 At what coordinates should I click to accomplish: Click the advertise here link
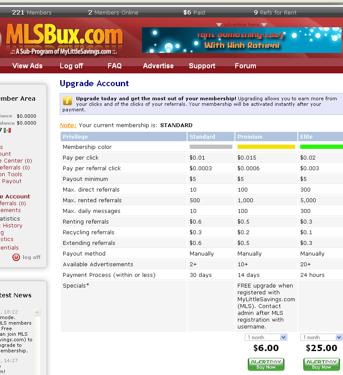click(241, 25)
